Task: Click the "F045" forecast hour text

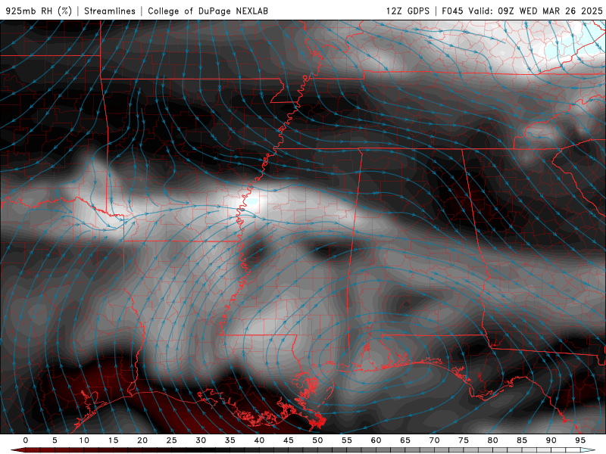Action: pyautogui.click(x=452, y=11)
